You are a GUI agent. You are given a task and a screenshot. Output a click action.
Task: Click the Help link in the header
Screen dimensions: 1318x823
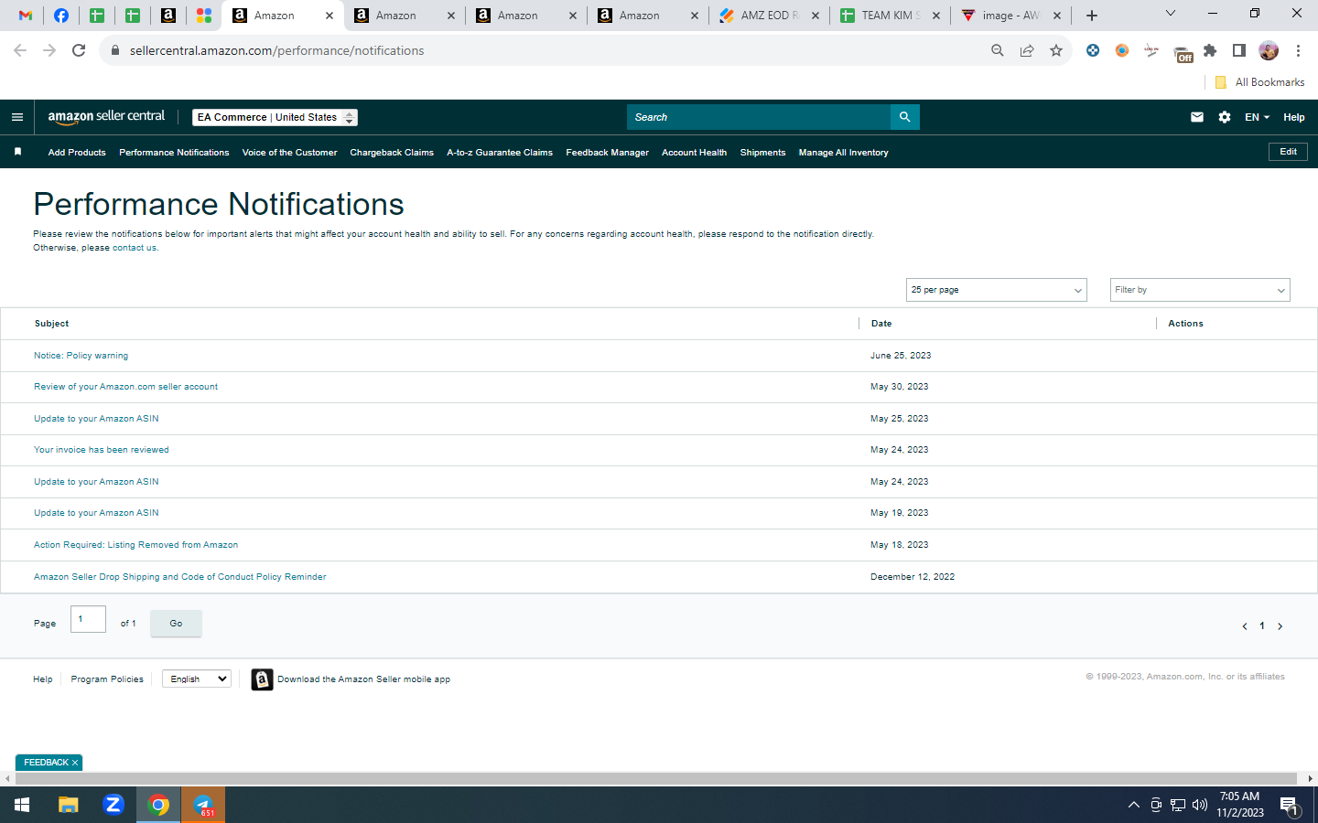(x=1293, y=117)
